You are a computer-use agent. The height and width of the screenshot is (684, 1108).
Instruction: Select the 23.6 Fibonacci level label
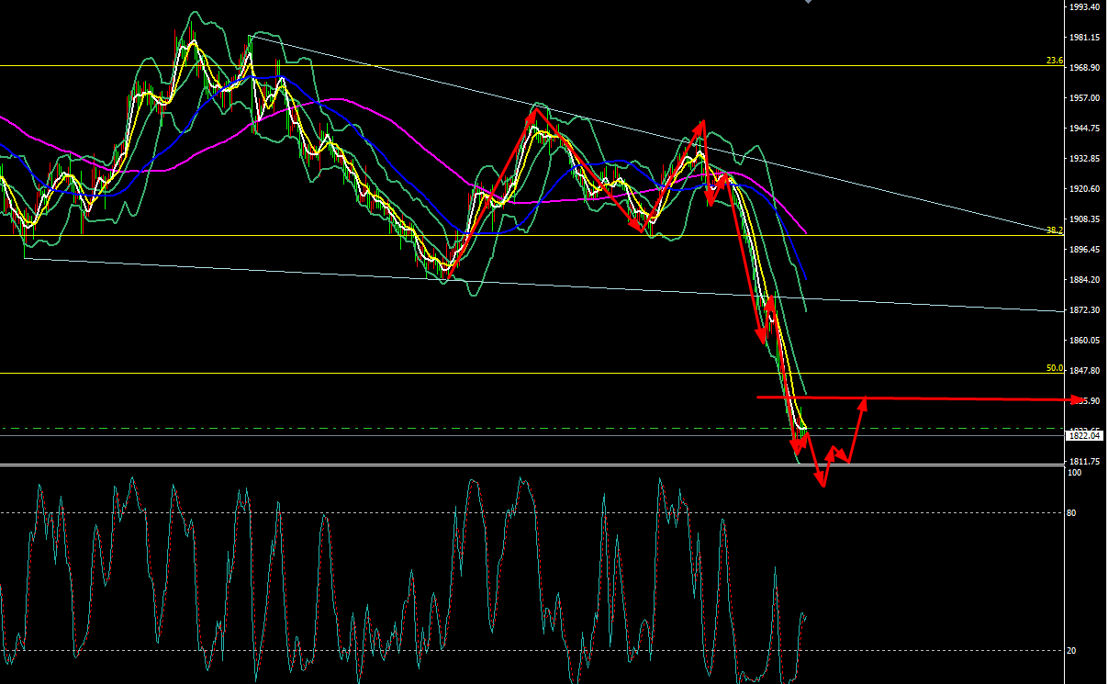coord(1054,61)
